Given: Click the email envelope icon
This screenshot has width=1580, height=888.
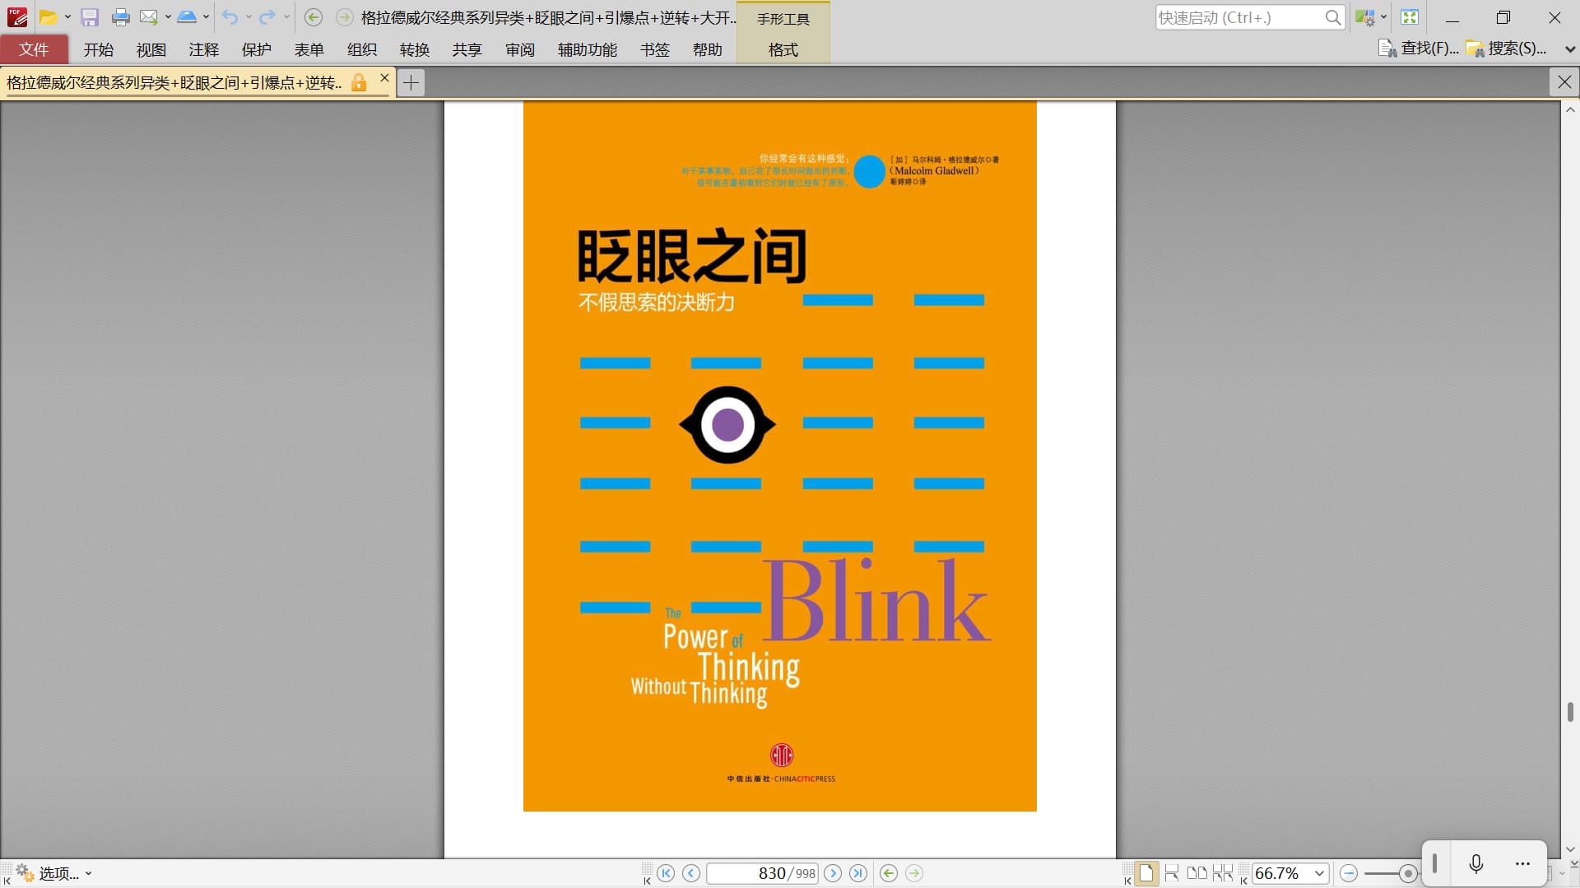Looking at the screenshot, I should pos(149,17).
